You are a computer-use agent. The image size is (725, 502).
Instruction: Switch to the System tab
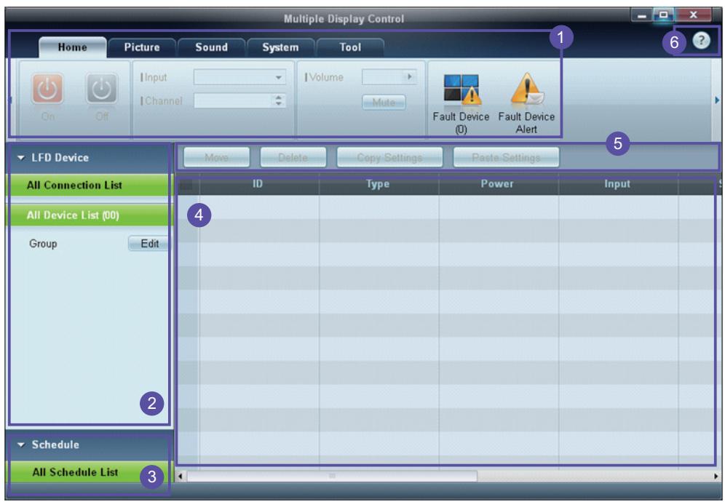(281, 47)
